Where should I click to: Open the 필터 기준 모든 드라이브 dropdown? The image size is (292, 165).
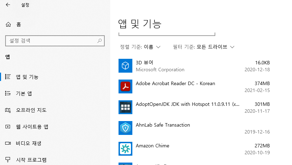[x=204, y=47]
